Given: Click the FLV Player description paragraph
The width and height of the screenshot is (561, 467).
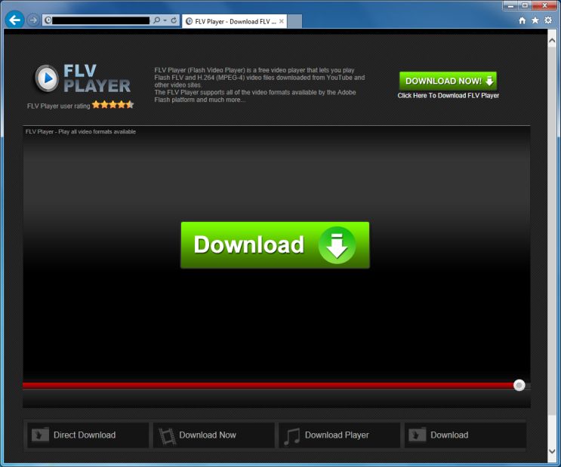Looking at the screenshot, I should click(260, 84).
